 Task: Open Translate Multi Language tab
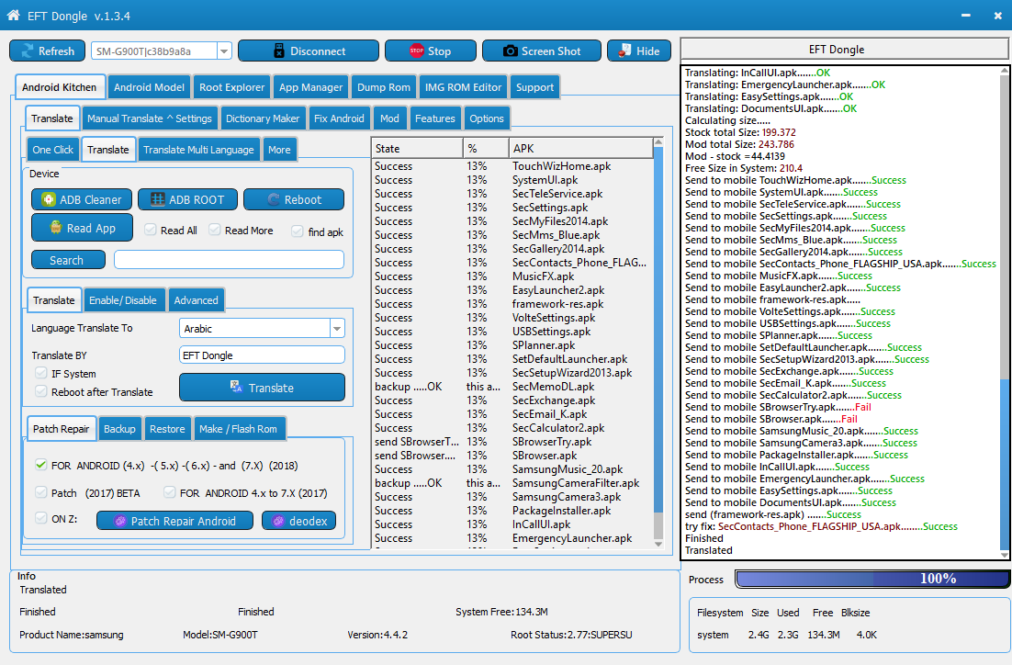198,150
